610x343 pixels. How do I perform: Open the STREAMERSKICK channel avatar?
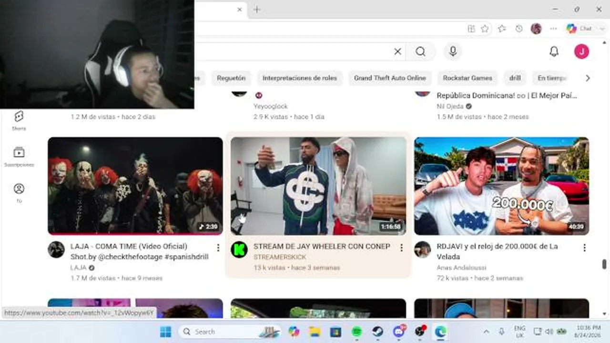tap(239, 250)
